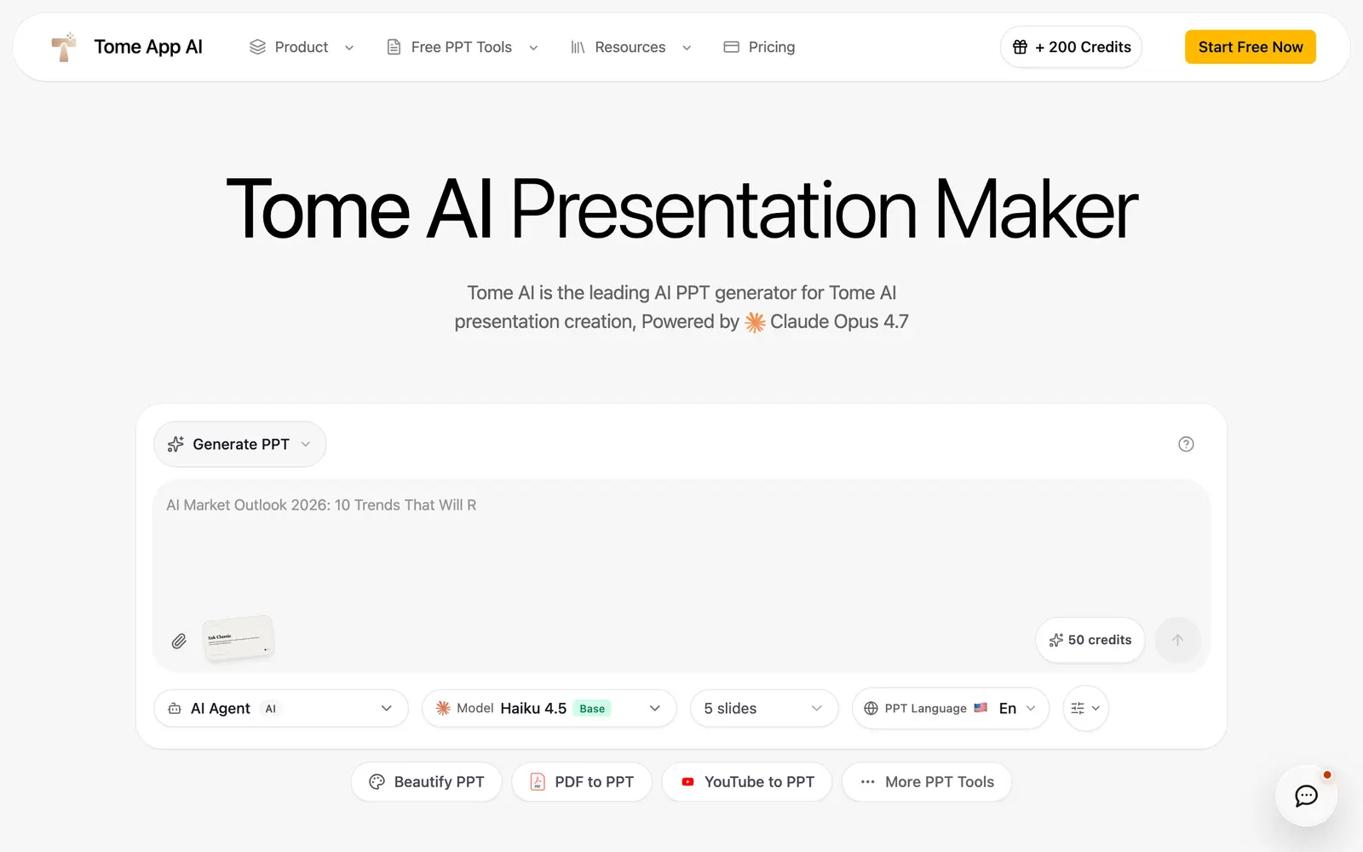
Task: Click the document icon beside Free PPT Tools
Action: click(x=394, y=47)
